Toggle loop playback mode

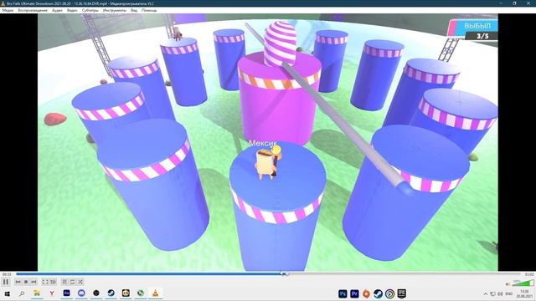coord(73,282)
